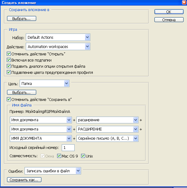The height and width of the screenshot is (188, 187).
Task: Click the Сохранить вложение в group label
Action: tap(29, 10)
